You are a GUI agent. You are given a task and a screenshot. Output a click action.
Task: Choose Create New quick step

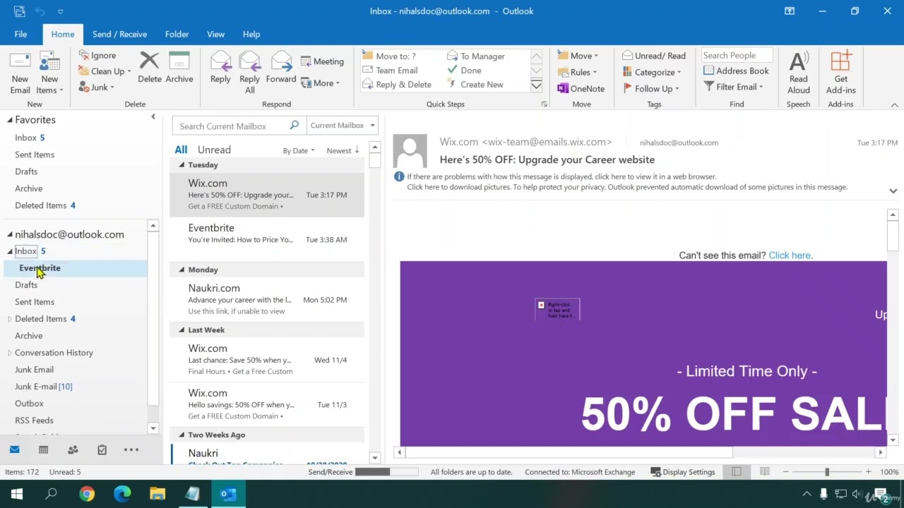(x=475, y=85)
